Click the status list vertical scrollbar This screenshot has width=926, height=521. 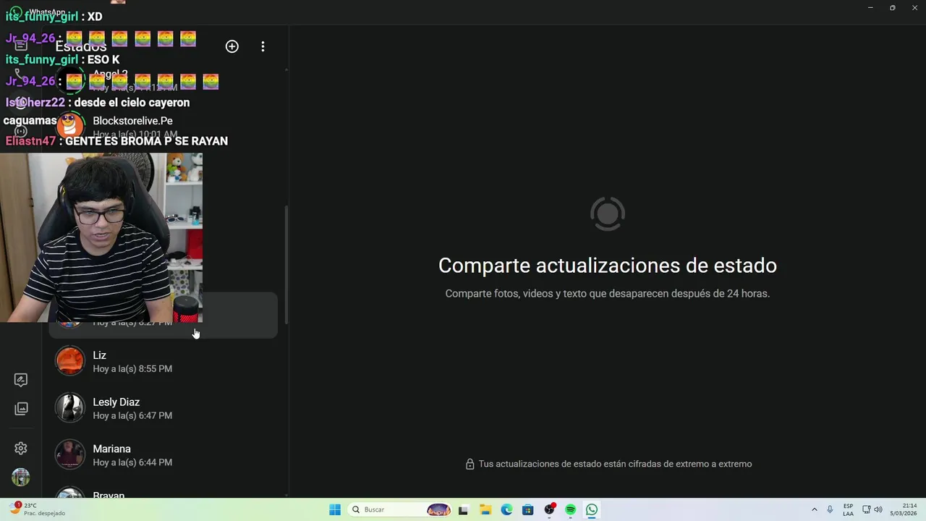(286, 264)
